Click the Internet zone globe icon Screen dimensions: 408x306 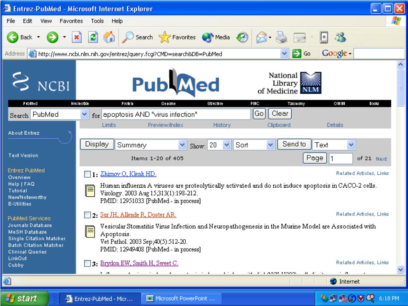click(333, 281)
